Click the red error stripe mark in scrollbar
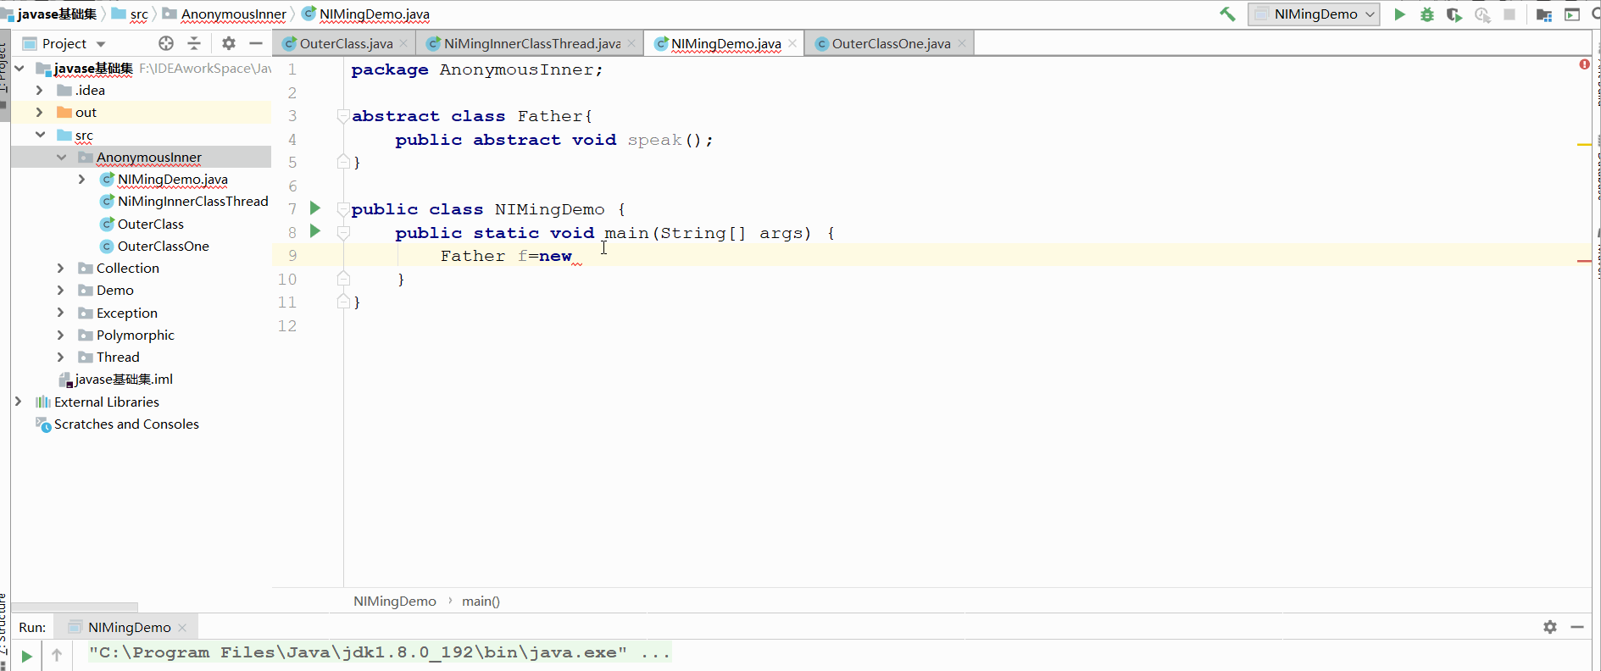Image resolution: width=1601 pixels, height=671 pixels. (1584, 261)
